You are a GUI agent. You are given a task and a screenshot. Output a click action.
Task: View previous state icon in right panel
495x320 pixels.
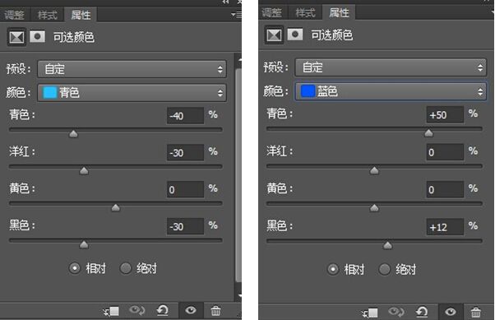396,312
